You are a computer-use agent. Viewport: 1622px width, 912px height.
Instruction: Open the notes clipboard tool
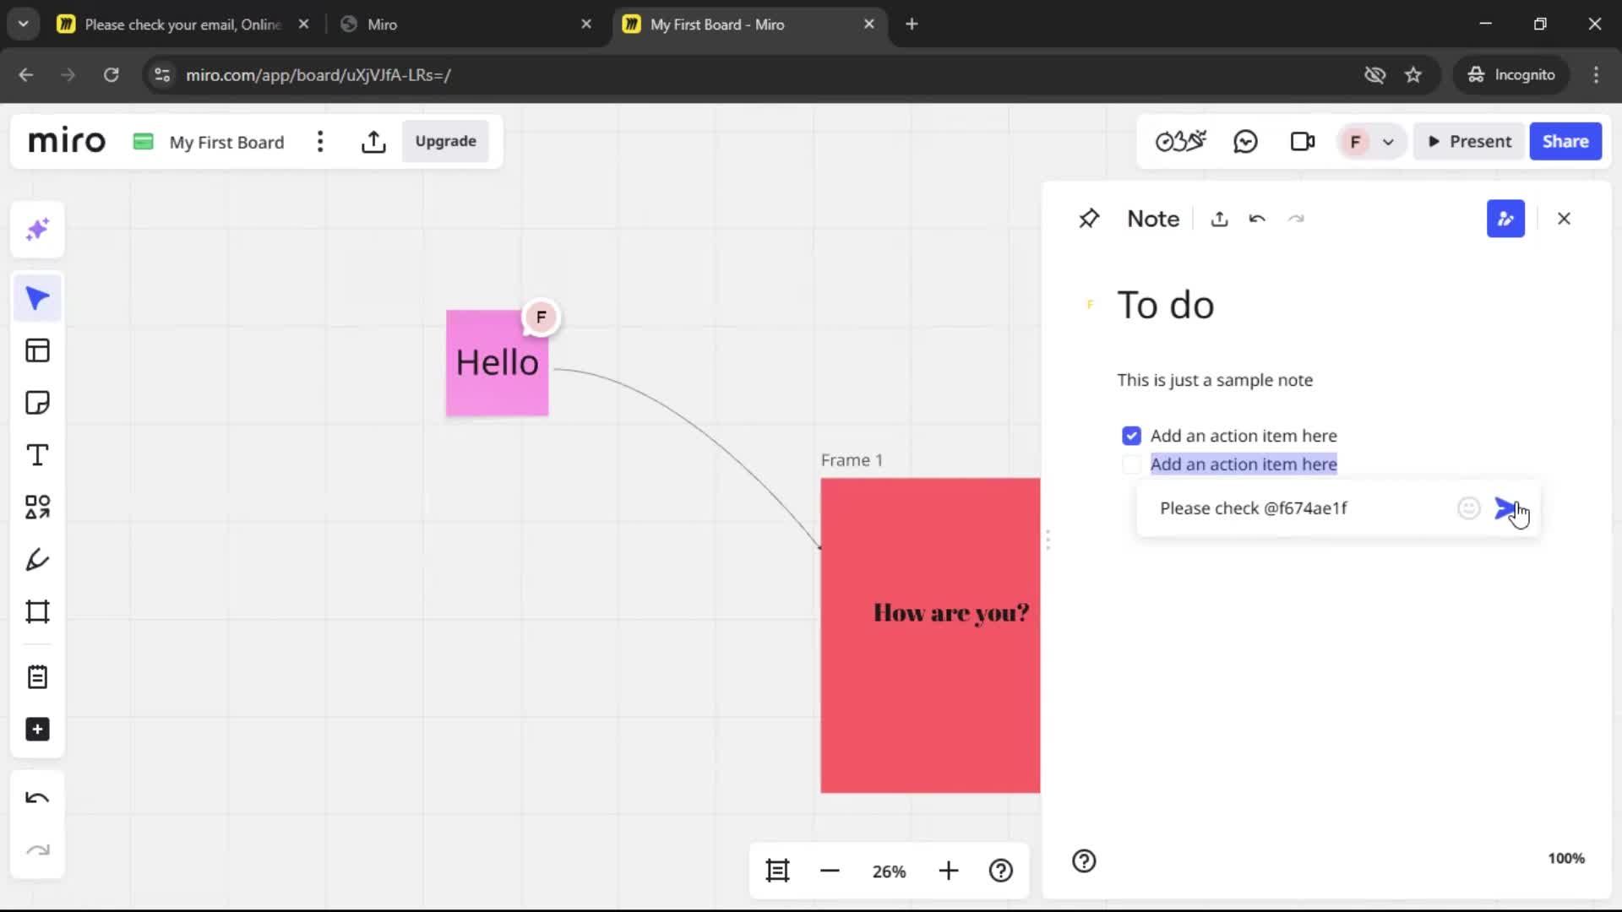point(37,677)
